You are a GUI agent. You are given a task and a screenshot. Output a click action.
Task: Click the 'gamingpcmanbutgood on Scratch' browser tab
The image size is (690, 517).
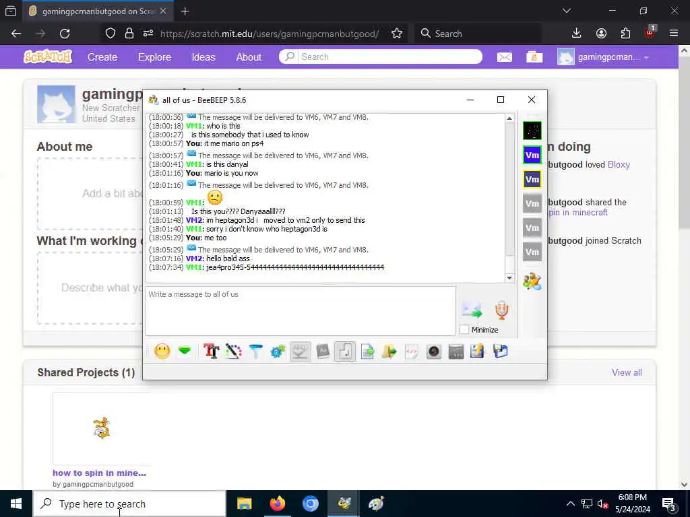[97, 11]
